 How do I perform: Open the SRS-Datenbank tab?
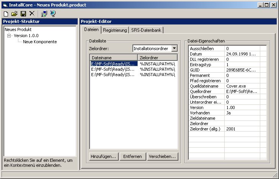146,30
